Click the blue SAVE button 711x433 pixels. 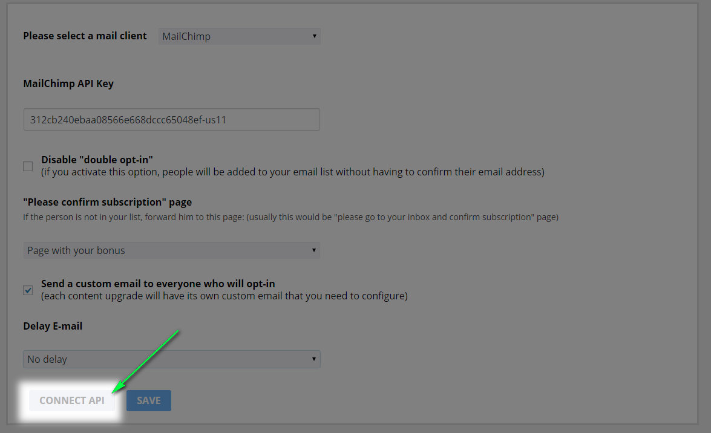(x=149, y=400)
